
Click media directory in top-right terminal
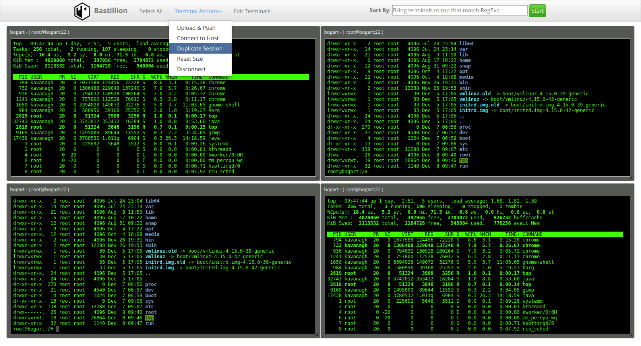(467, 77)
